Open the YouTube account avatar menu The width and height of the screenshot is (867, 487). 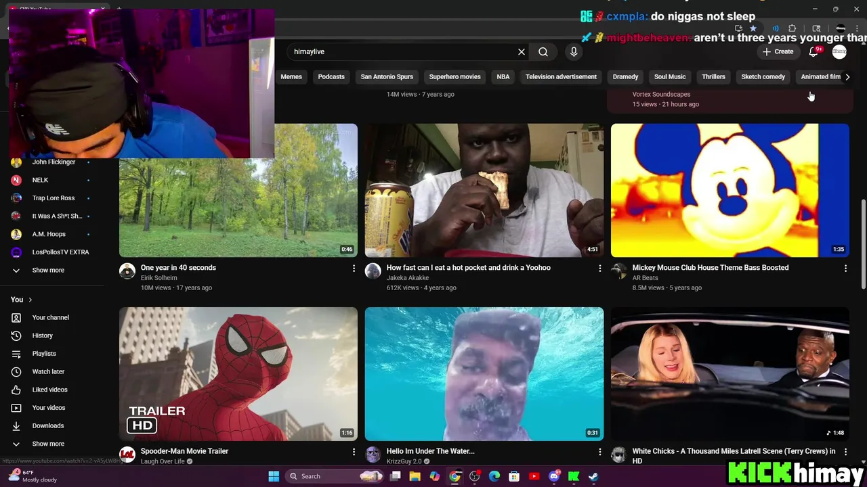(839, 51)
